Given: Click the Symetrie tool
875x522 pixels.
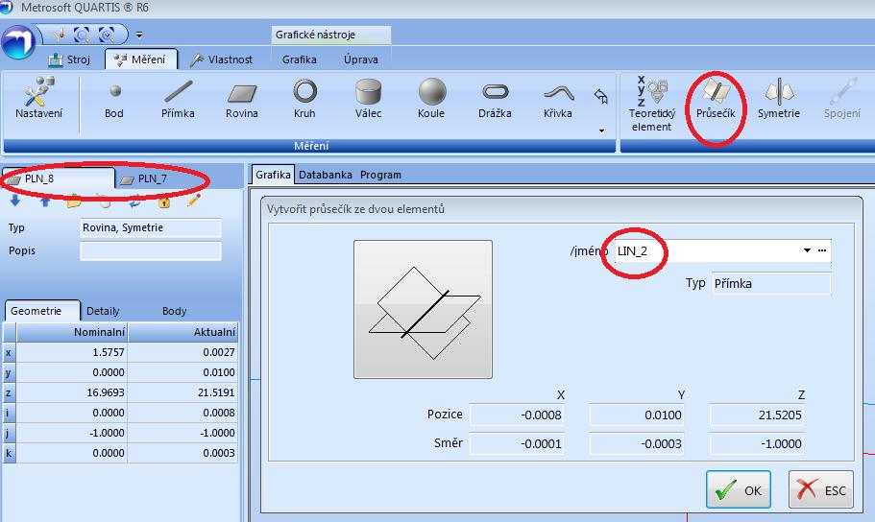Looking at the screenshot, I should point(778,99).
